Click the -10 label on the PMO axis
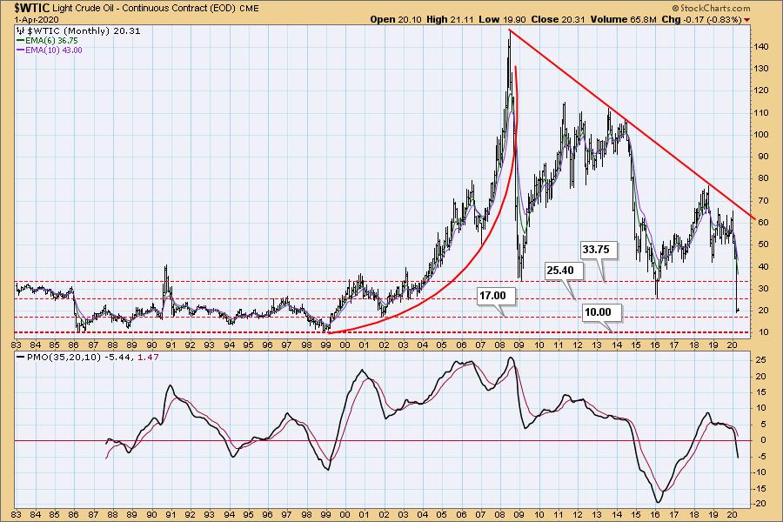The image size is (783, 522). coord(760,472)
